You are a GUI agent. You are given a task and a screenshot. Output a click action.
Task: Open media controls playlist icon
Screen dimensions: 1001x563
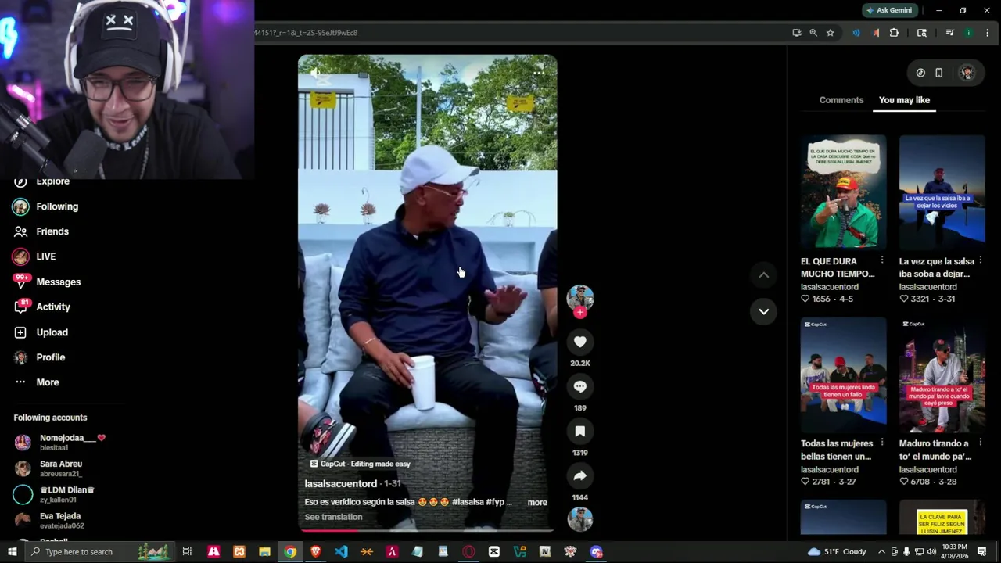(x=949, y=33)
